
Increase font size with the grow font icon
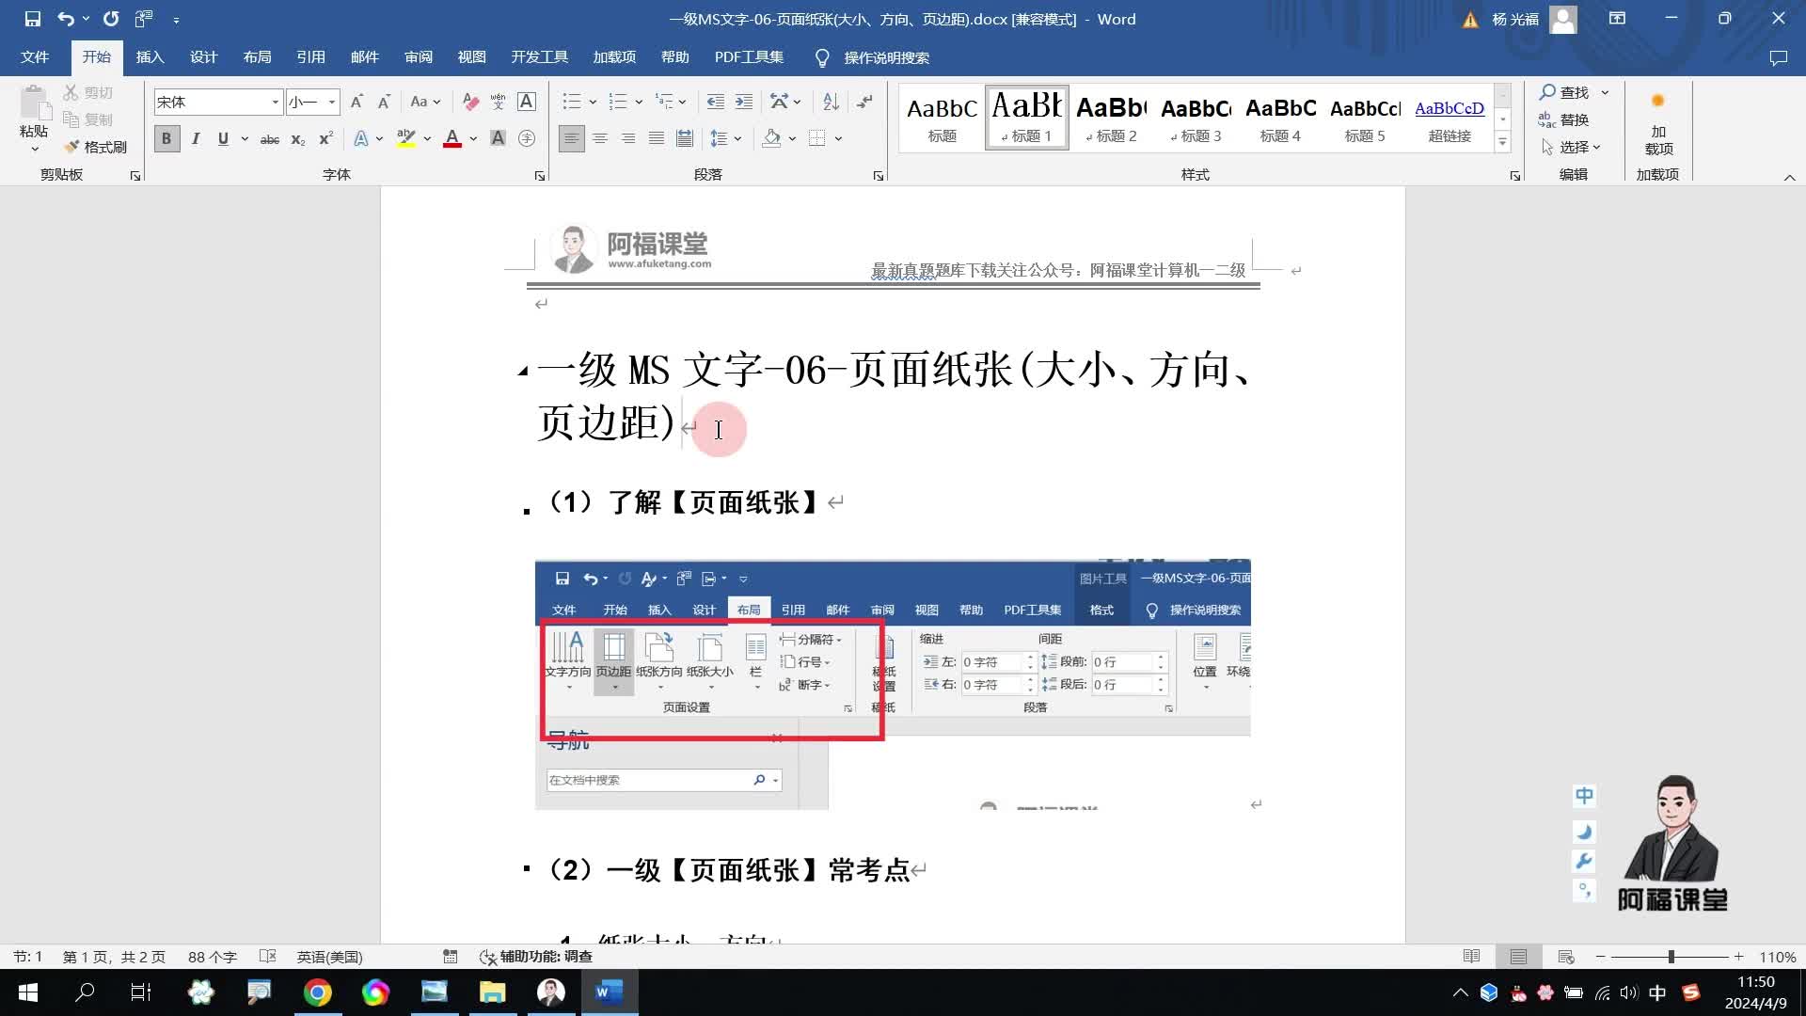coord(356,102)
